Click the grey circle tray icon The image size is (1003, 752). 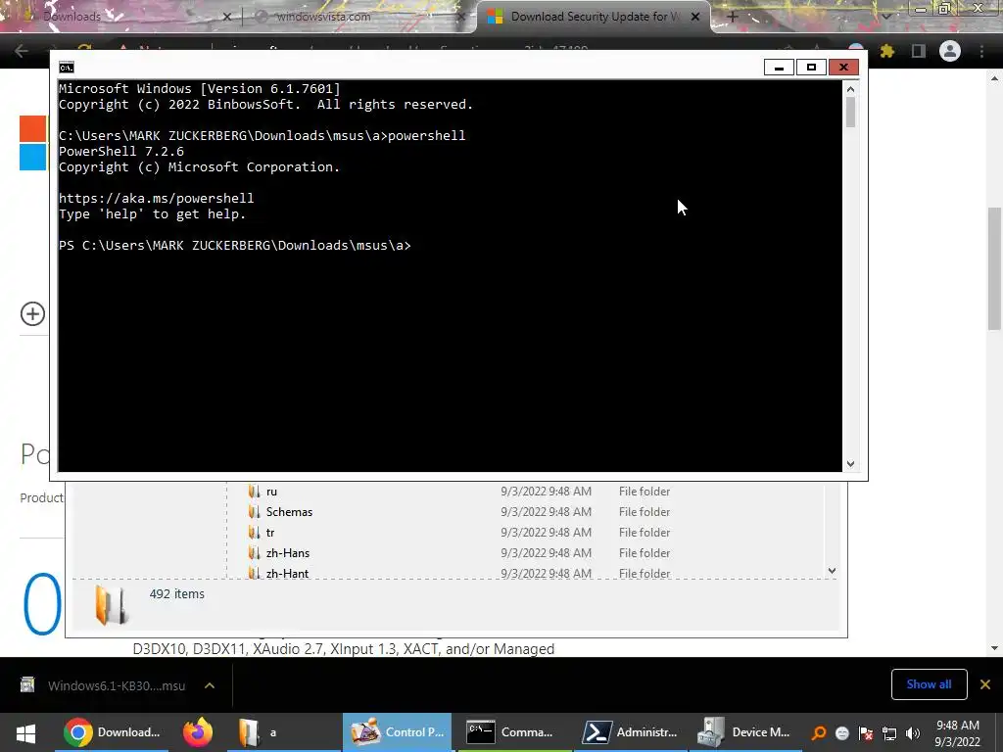click(x=841, y=733)
